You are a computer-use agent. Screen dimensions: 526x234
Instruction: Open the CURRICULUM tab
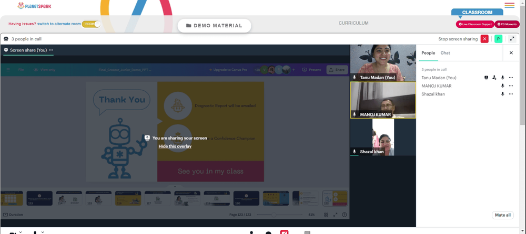tap(353, 23)
